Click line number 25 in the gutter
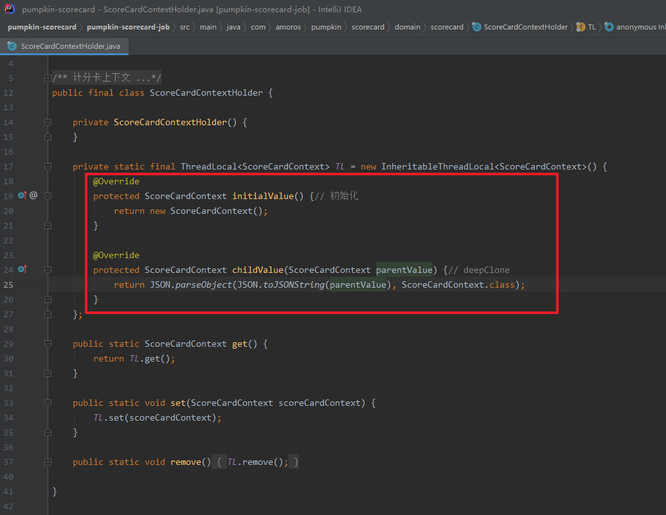The height and width of the screenshot is (515, 666). tap(8, 284)
